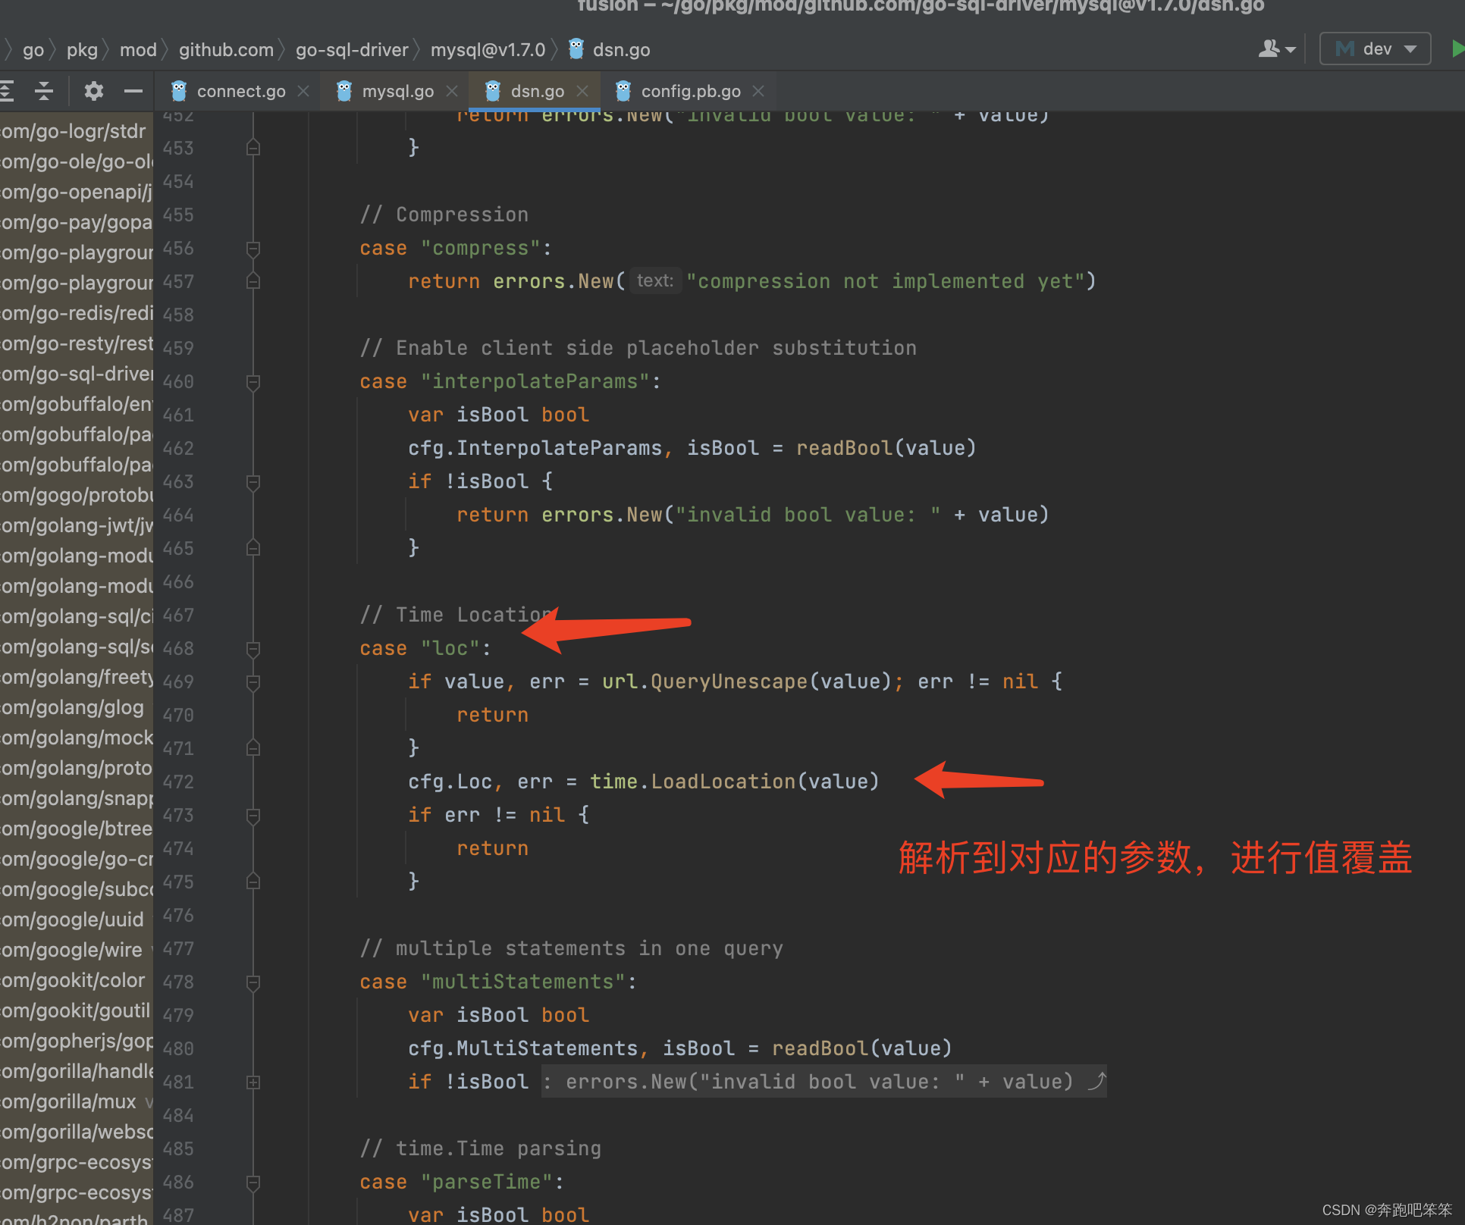Expand all in project tree
Viewport: 1465px width, 1225px height.
[6, 91]
